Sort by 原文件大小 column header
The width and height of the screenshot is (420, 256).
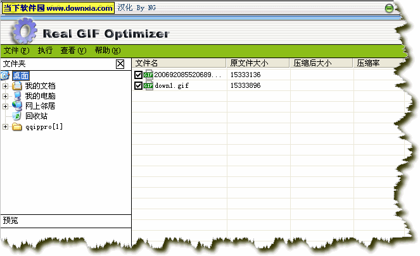coord(258,63)
